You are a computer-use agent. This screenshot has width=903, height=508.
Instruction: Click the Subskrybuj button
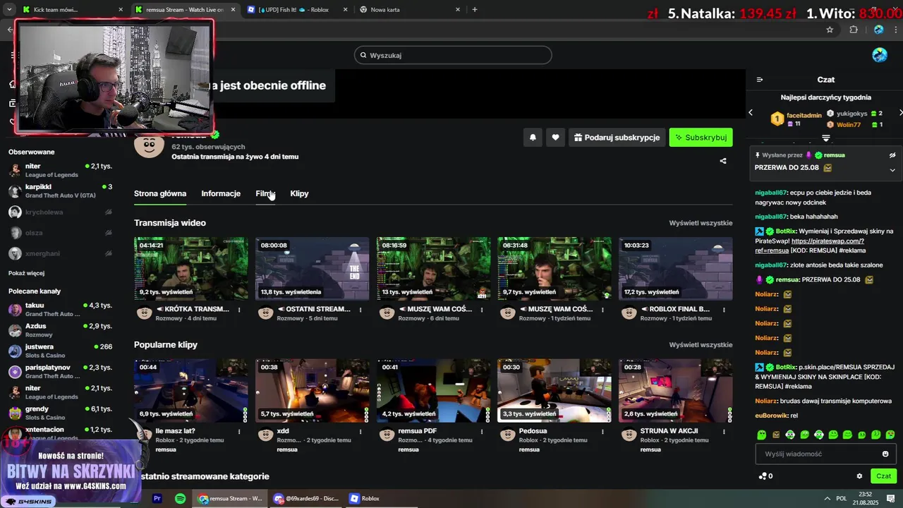click(701, 138)
